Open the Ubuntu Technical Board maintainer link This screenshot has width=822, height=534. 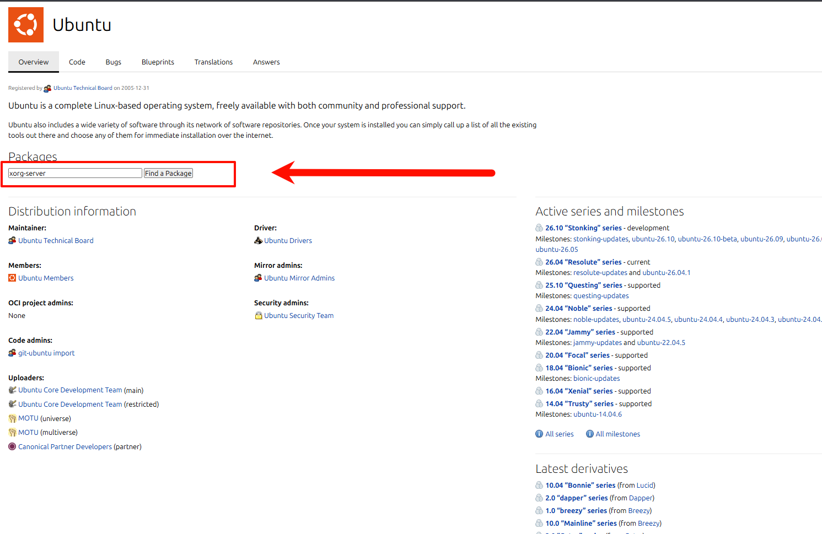(x=56, y=240)
